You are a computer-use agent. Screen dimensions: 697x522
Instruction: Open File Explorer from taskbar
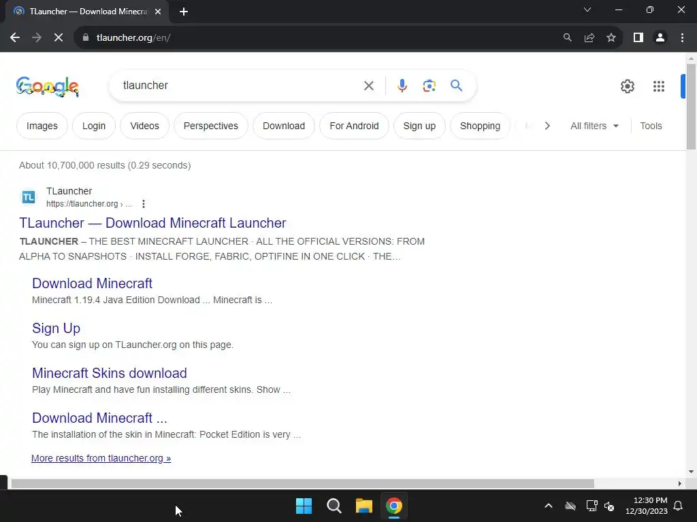(x=363, y=506)
